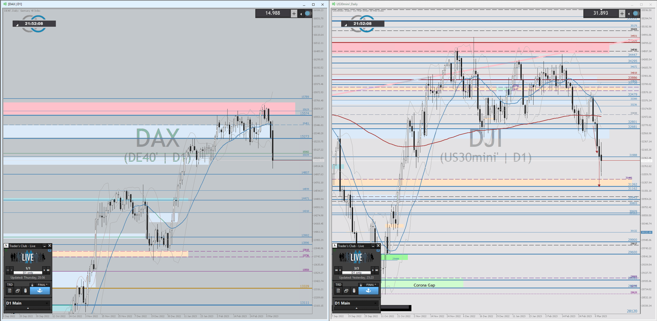Click the 14.988 price display in the DAX chart
Viewport: 657px width, 321px height.
coord(273,13)
